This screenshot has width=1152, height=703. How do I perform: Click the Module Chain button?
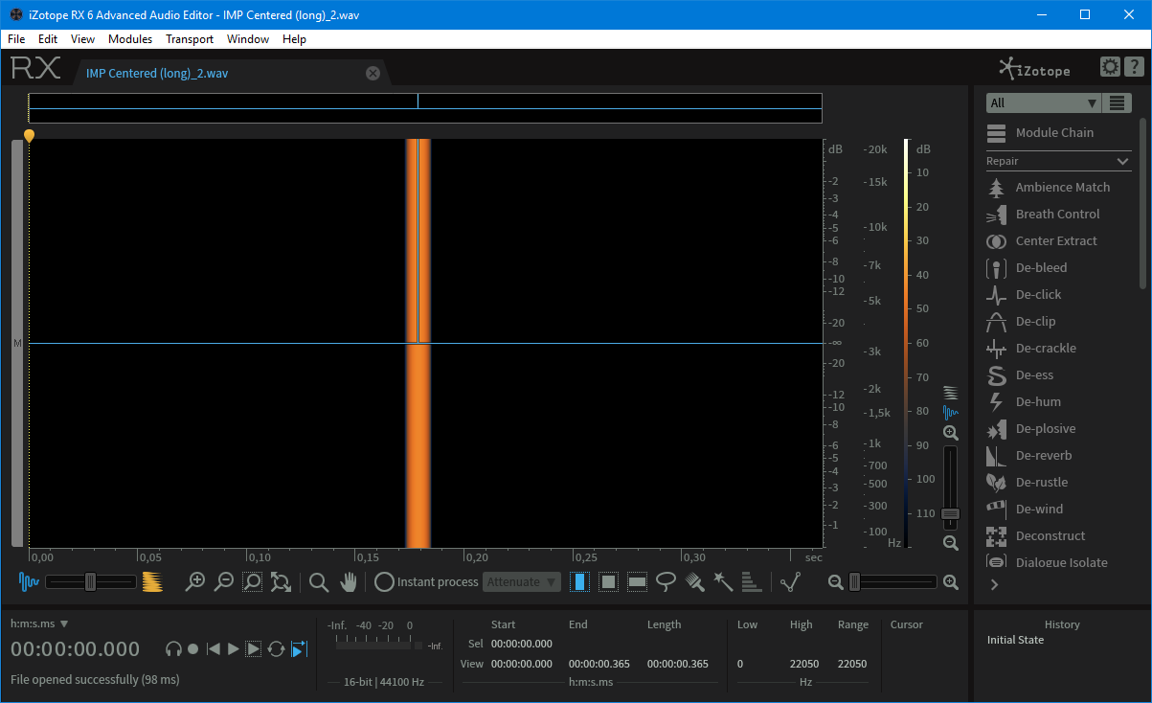pos(1041,132)
